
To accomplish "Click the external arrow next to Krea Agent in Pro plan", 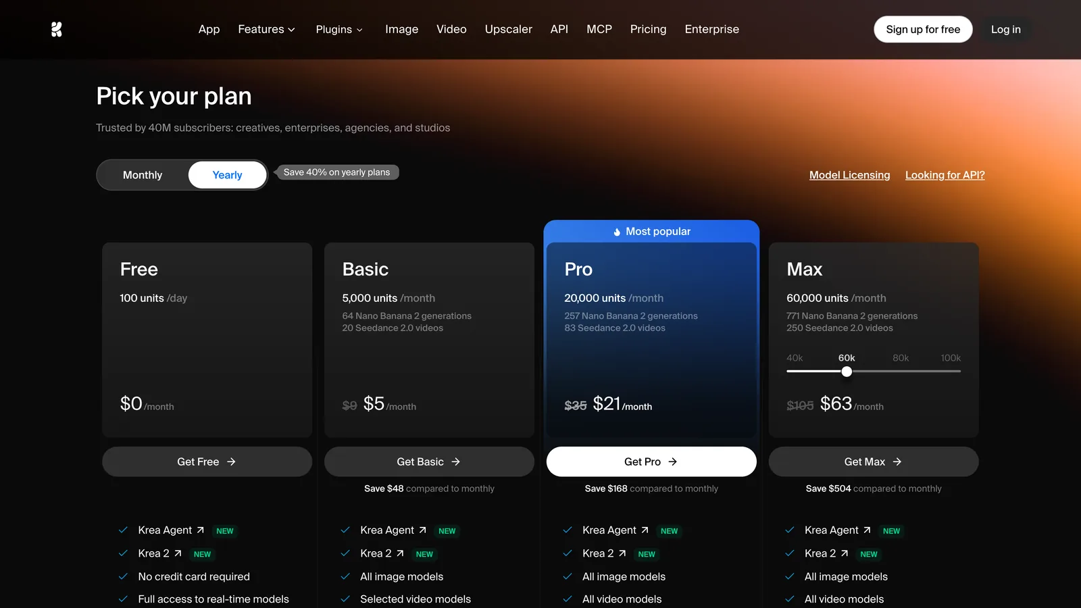I will [x=645, y=530].
